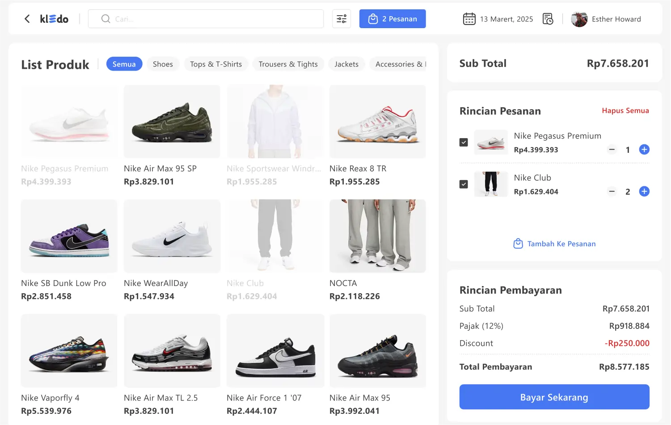Click the shopping bag on the Pesanan button
Viewport: 671px width, 425px height.
click(373, 19)
